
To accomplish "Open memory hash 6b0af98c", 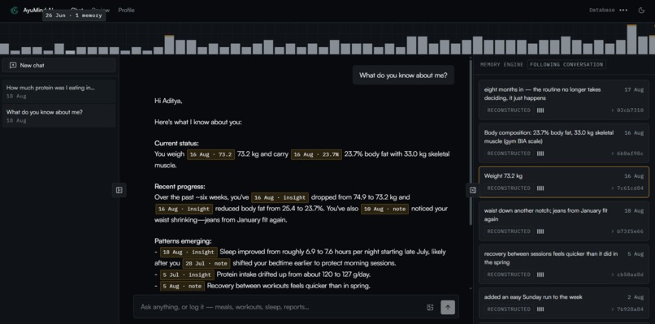I will pos(627,153).
